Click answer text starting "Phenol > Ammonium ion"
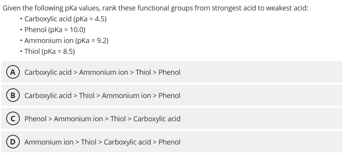This screenshot has width=347, height=155. [102, 119]
